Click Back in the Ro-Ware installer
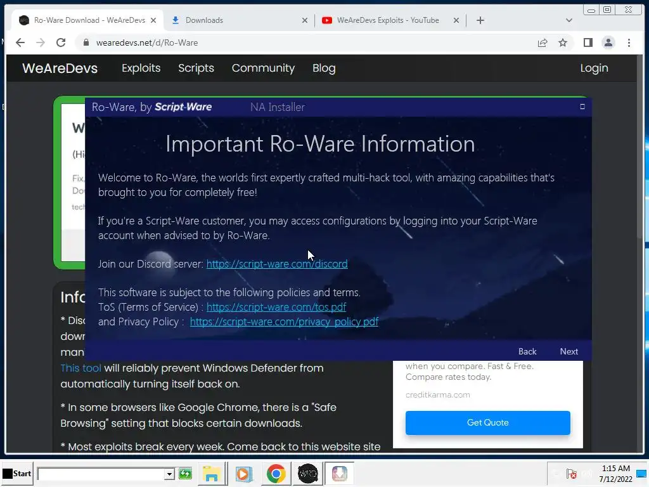The image size is (649, 487). point(527,351)
